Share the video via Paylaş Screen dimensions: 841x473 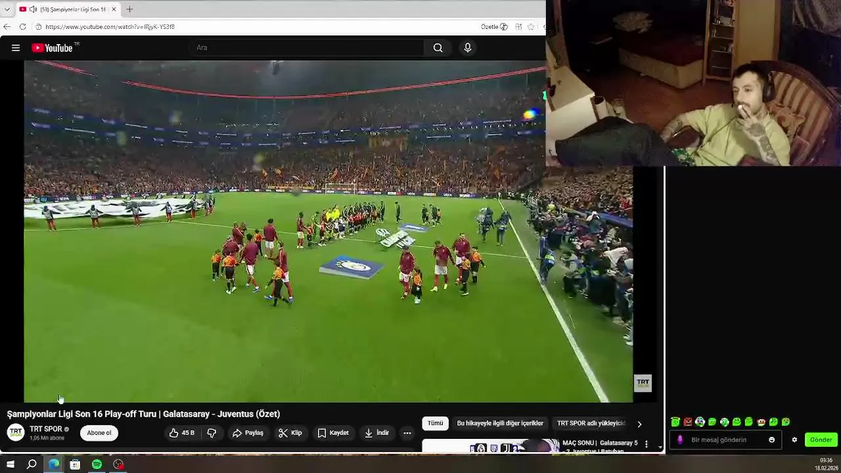point(248,433)
